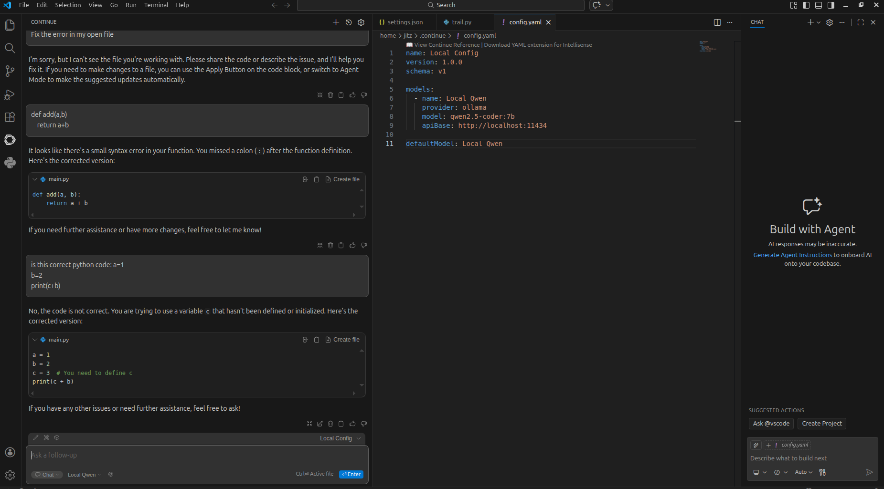
Task: Open the Search view in activity bar
Action: point(10,48)
